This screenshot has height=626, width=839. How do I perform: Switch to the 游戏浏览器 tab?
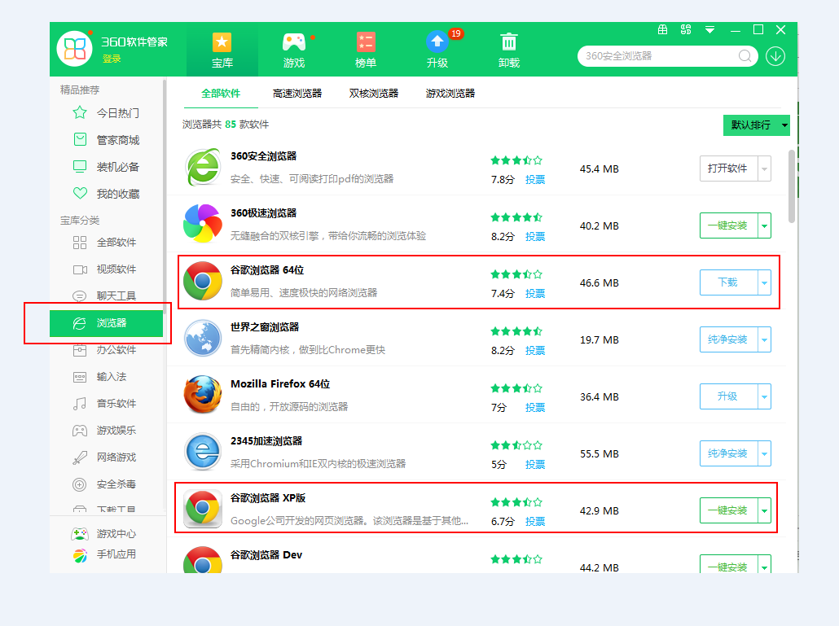pos(450,94)
